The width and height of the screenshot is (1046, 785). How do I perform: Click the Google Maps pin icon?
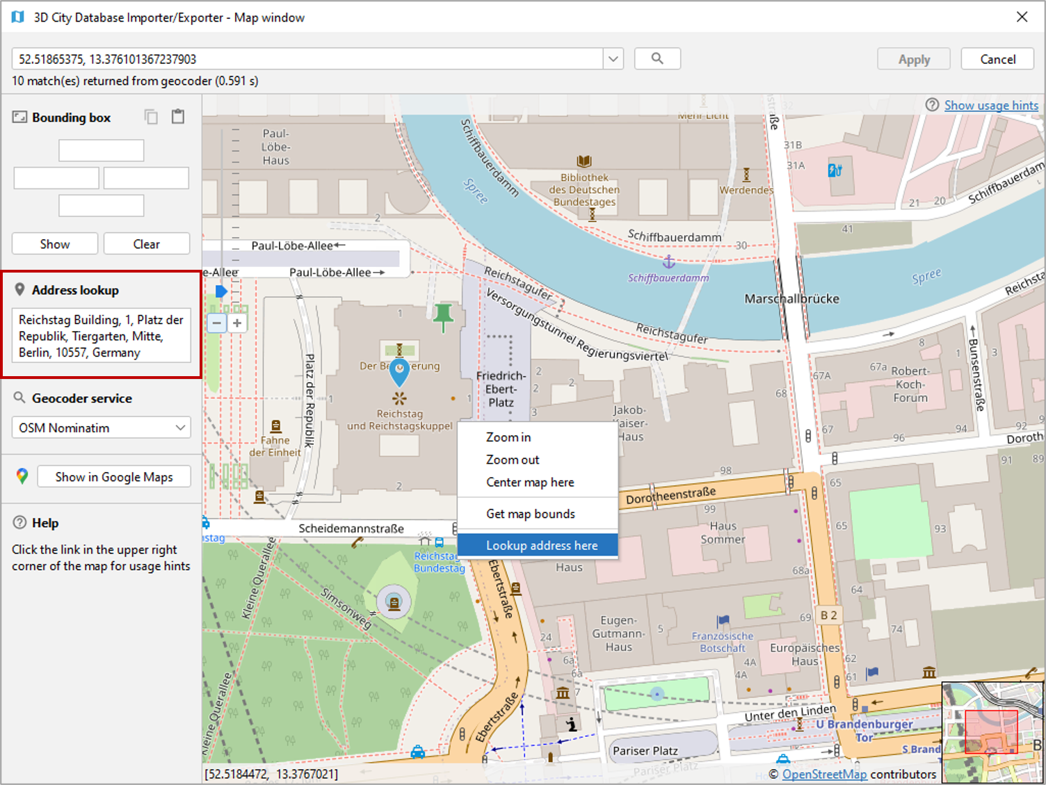[22, 476]
